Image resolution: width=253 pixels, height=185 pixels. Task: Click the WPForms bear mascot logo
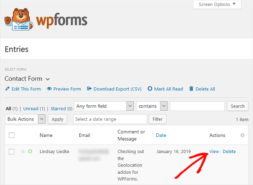click(x=19, y=19)
